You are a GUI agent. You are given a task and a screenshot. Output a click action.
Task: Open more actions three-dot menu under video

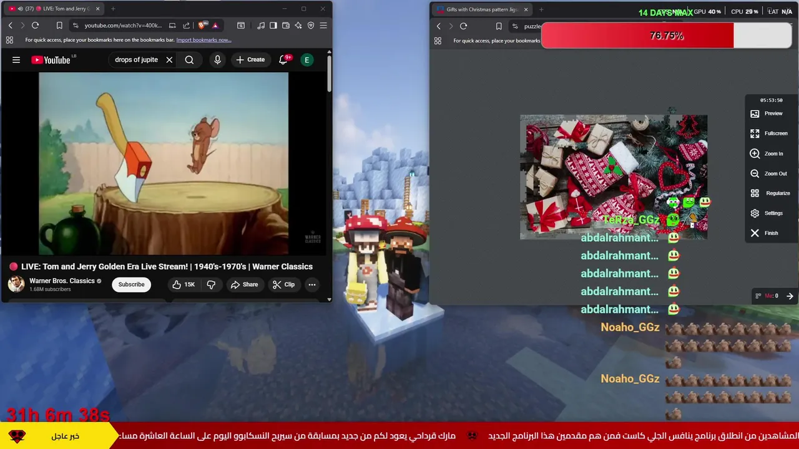coord(312,284)
